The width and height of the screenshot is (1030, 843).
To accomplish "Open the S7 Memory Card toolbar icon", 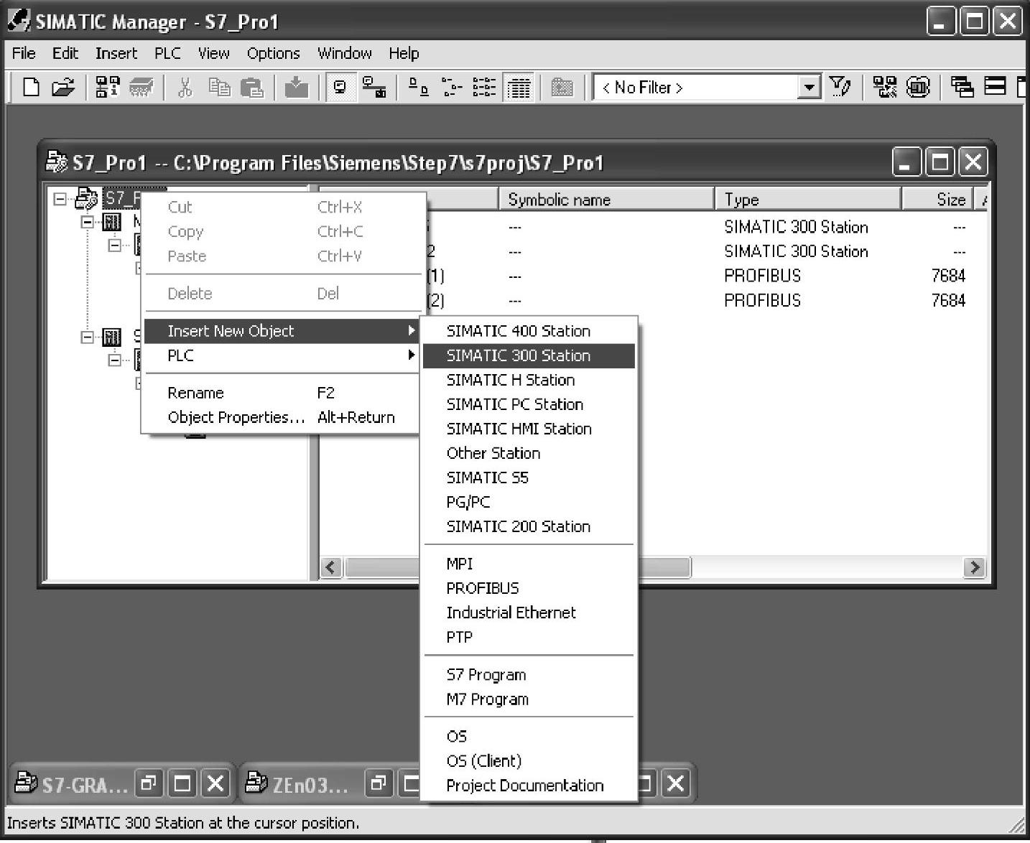I will (141, 88).
